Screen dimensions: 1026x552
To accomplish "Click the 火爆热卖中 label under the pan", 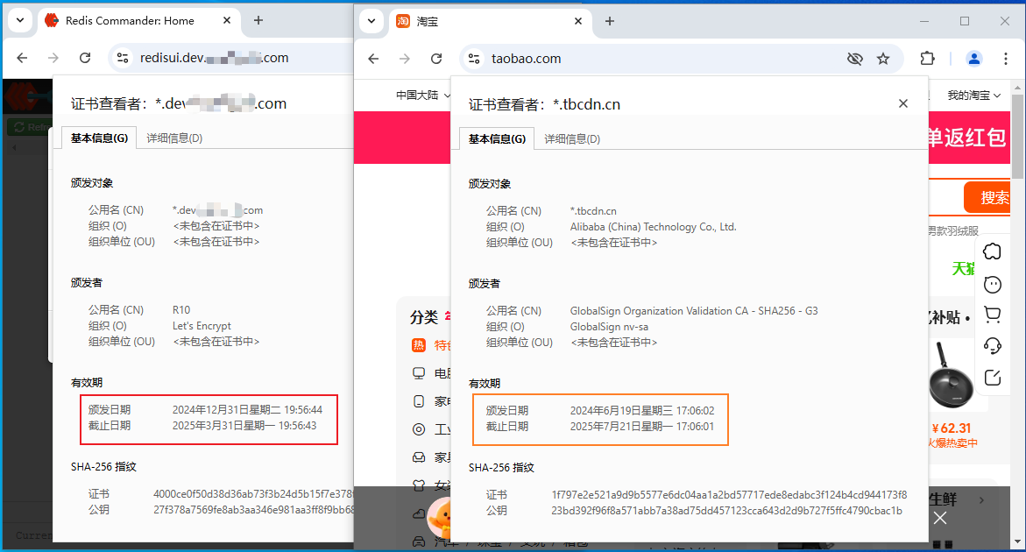I will tap(952, 443).
